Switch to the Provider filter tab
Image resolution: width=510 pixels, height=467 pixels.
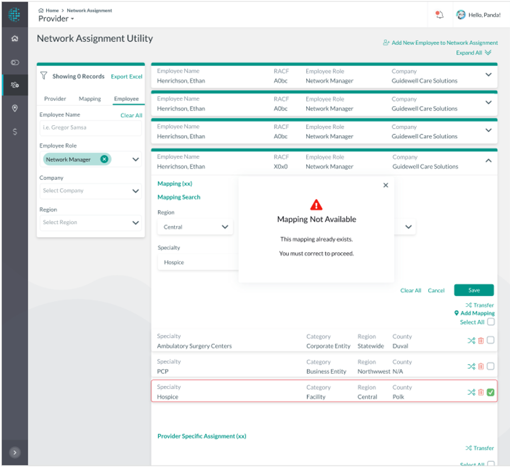[x=55, y=98]
